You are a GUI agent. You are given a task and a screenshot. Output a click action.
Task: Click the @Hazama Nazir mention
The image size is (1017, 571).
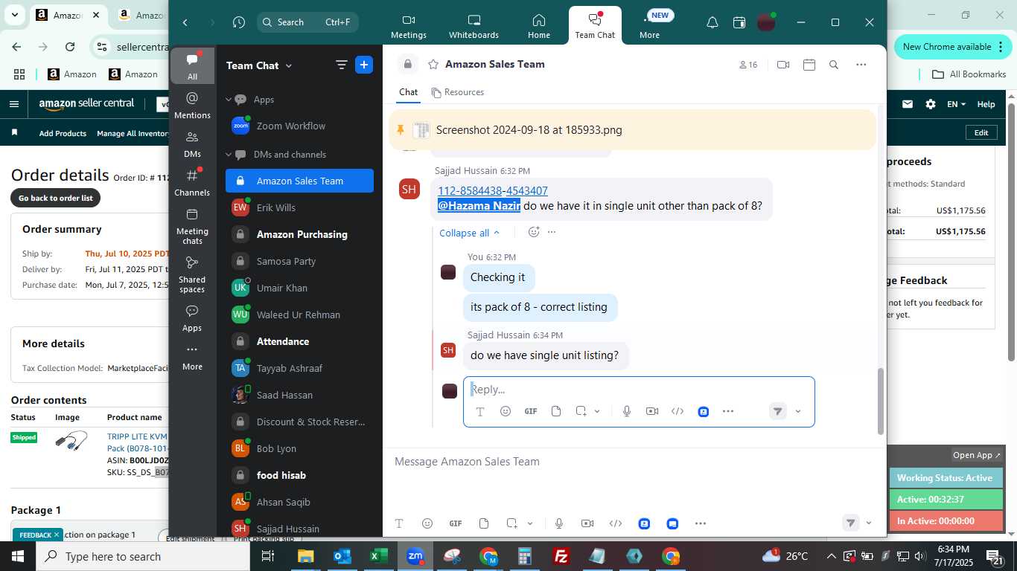coord(479,206)
